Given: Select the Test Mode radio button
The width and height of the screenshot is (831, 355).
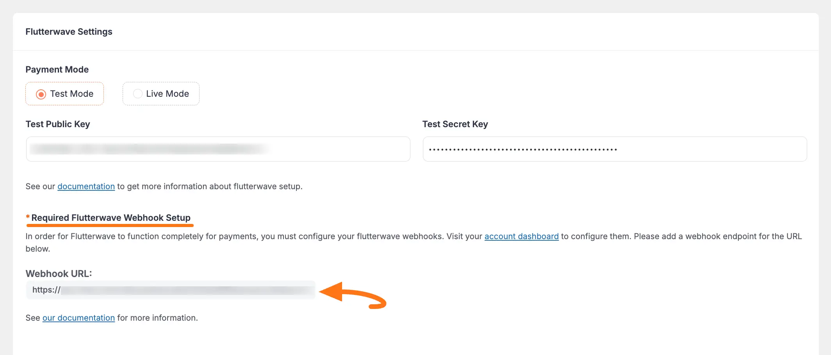Looking at the screenshot, I should click(41, 94).
